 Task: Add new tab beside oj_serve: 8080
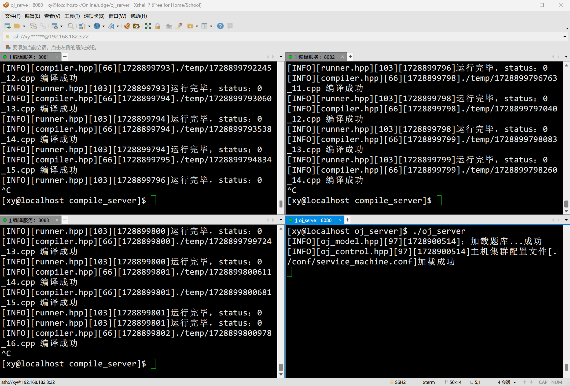[347, 220]
